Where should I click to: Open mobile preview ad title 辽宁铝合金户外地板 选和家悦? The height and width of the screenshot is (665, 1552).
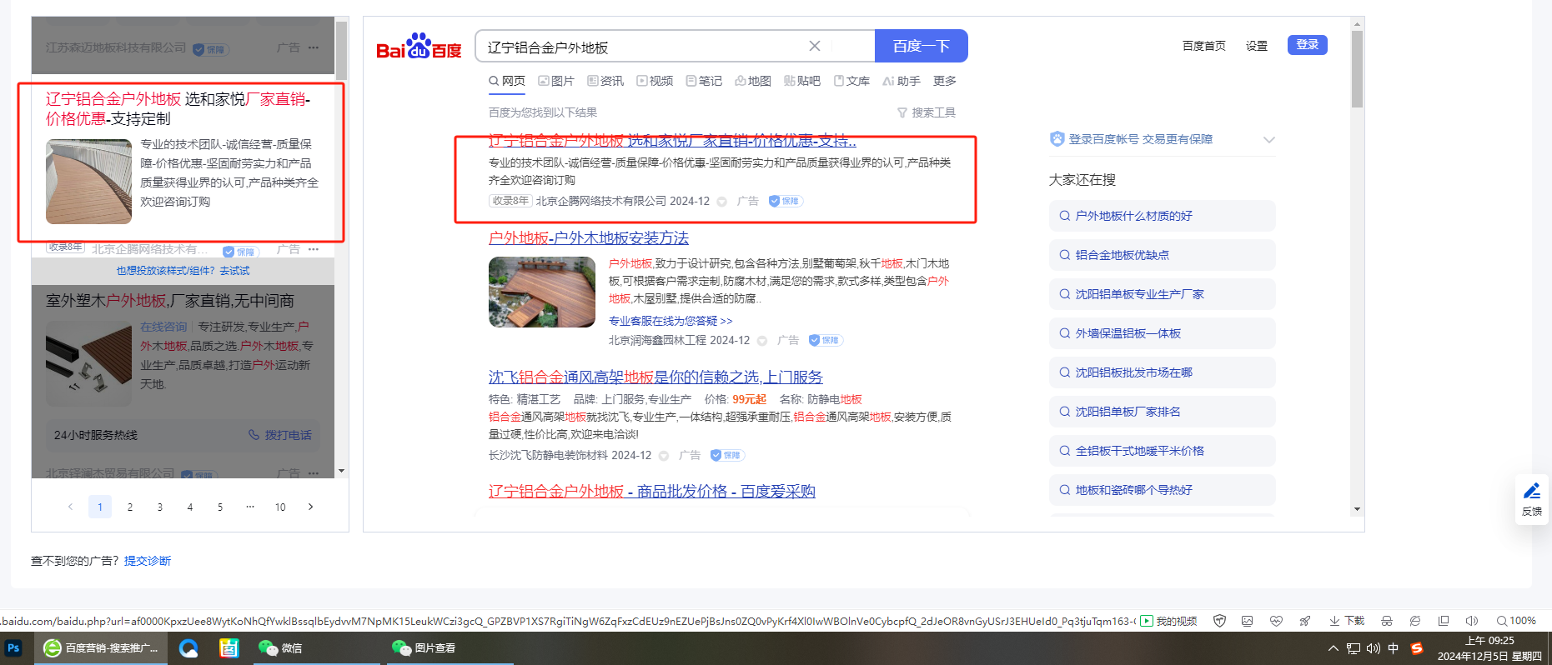178,109
